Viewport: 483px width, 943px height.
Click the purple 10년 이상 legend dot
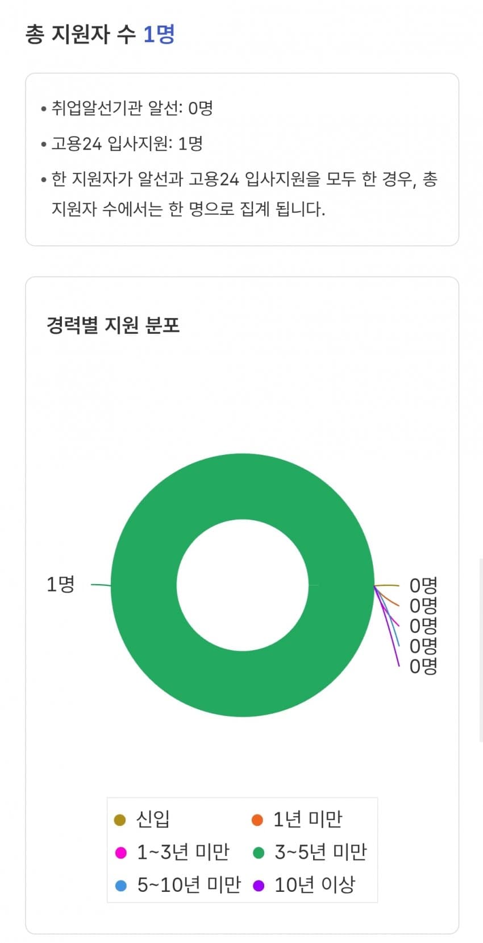[x=258, y=886]
